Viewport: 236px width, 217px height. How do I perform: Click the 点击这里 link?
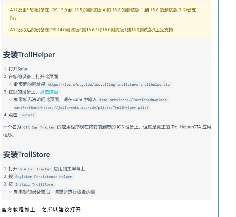pos(49,92)
